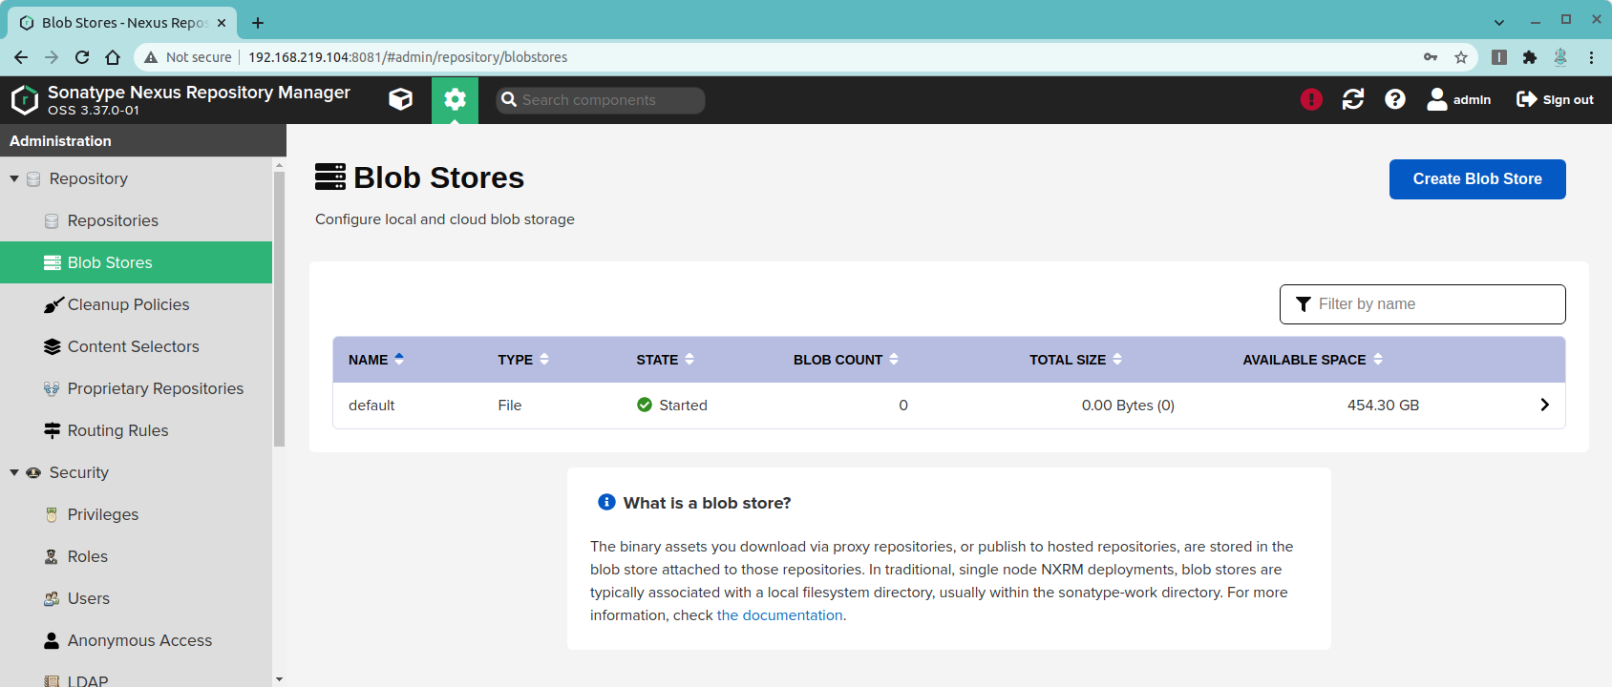Click the Users icon in the sidebar

52,599
